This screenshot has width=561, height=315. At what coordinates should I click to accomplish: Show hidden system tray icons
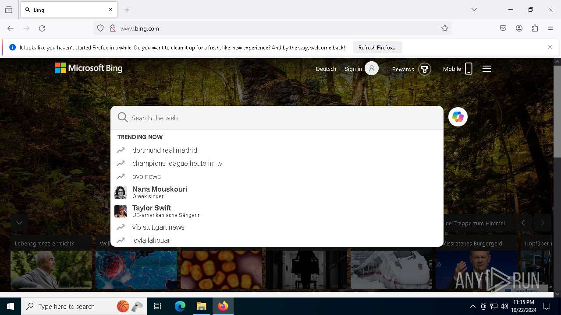(x=472, y=306)
